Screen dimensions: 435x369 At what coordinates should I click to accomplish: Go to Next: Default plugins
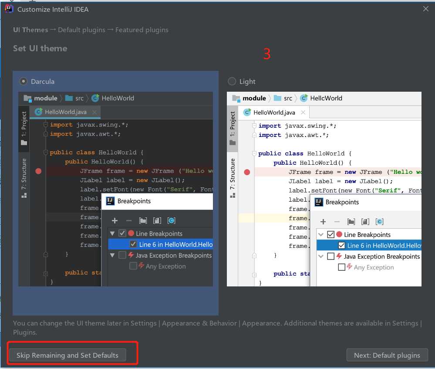(387, 355)
